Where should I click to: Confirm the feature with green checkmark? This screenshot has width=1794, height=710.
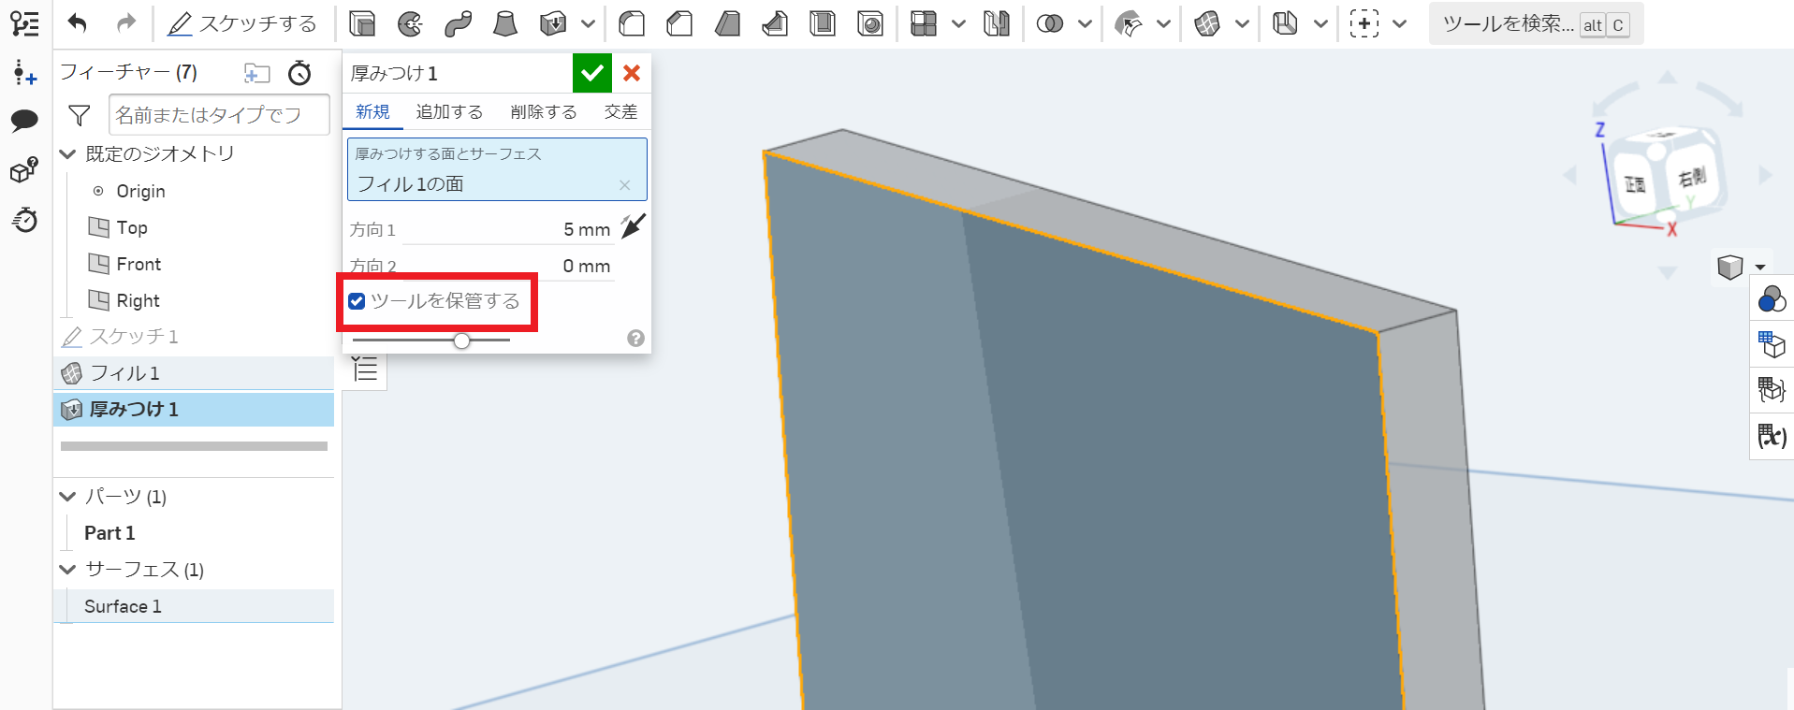[591, 73]
